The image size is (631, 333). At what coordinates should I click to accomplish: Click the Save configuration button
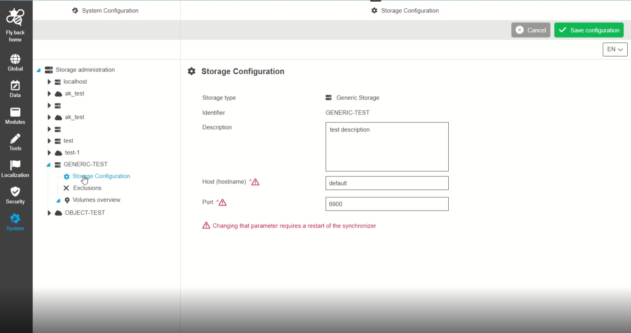pos(589,30)
